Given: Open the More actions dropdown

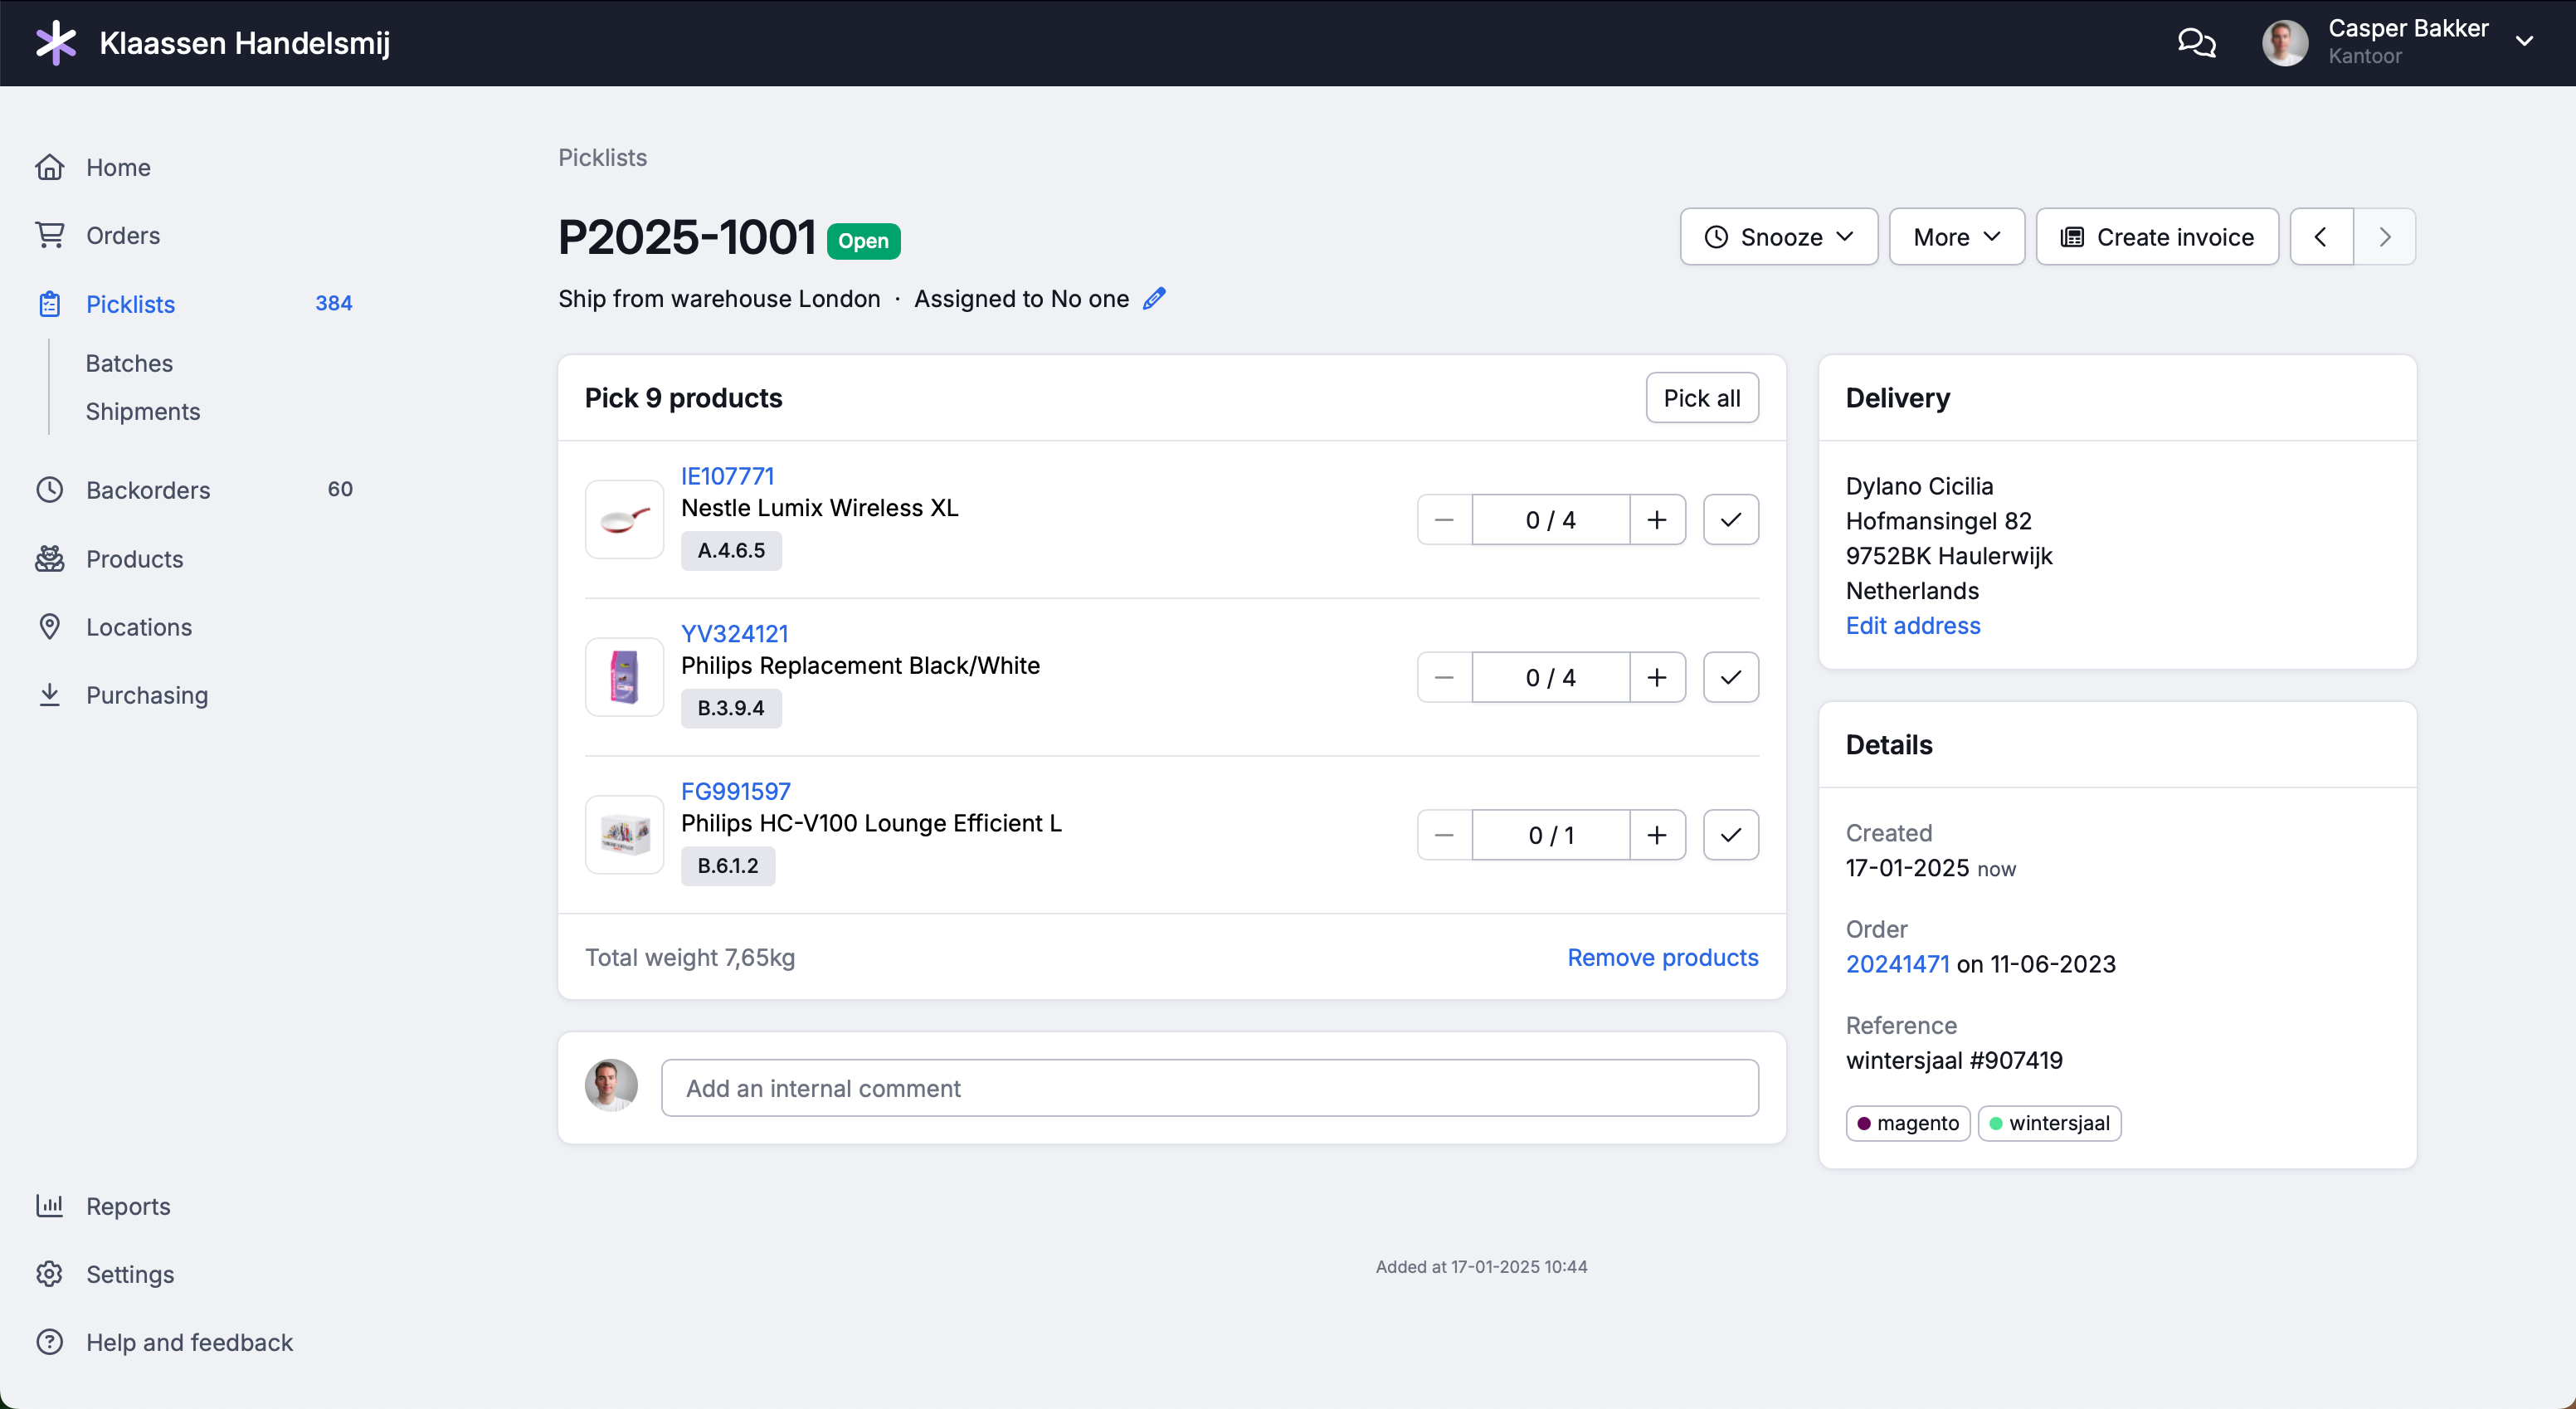Looking at the screenshot, I should (1956, 237).
